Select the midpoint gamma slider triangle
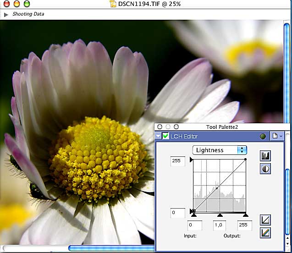 tap(220, 215)
